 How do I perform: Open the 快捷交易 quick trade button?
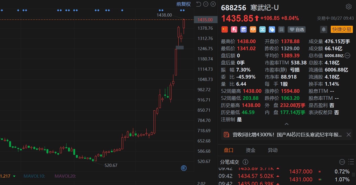click(342, 29)
